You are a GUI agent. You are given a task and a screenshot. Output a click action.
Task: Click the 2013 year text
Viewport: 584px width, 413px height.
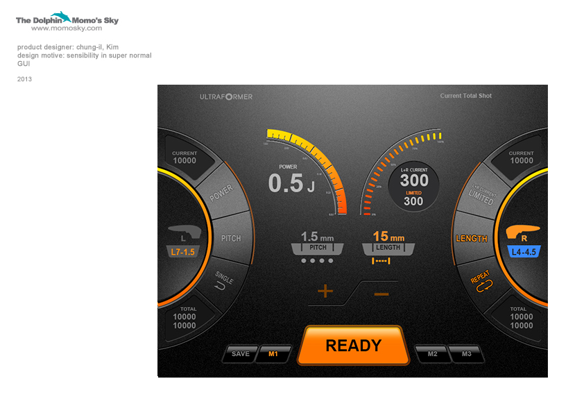(24, 79)
